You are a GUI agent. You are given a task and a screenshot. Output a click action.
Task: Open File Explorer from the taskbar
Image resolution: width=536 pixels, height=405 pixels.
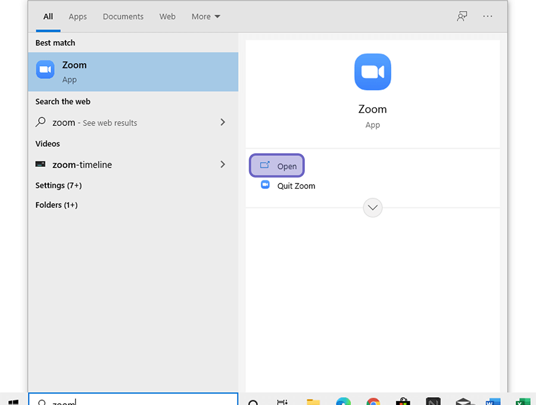[313, 402]
